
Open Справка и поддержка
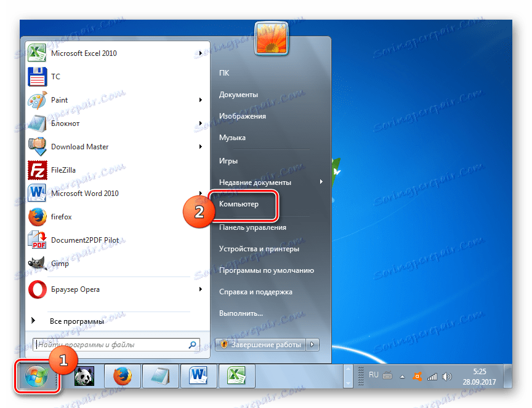[x=256, y=292]
